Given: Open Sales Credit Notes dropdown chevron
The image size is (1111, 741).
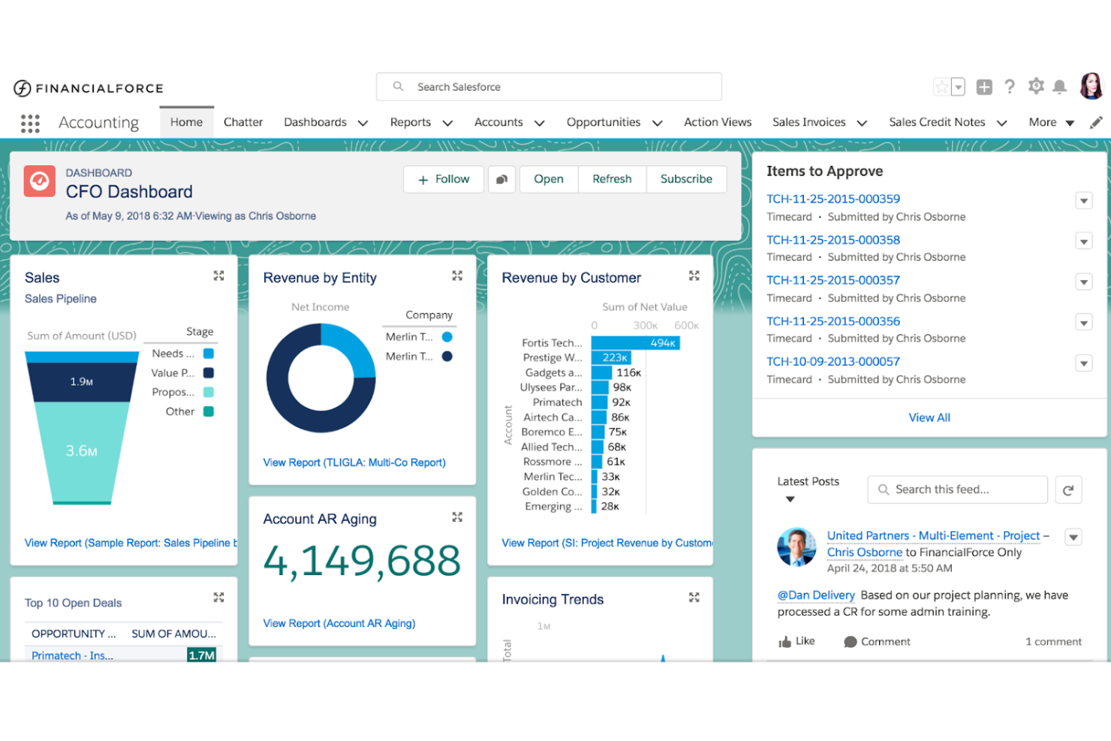Looking at the screenshot, I should 1001,123.
